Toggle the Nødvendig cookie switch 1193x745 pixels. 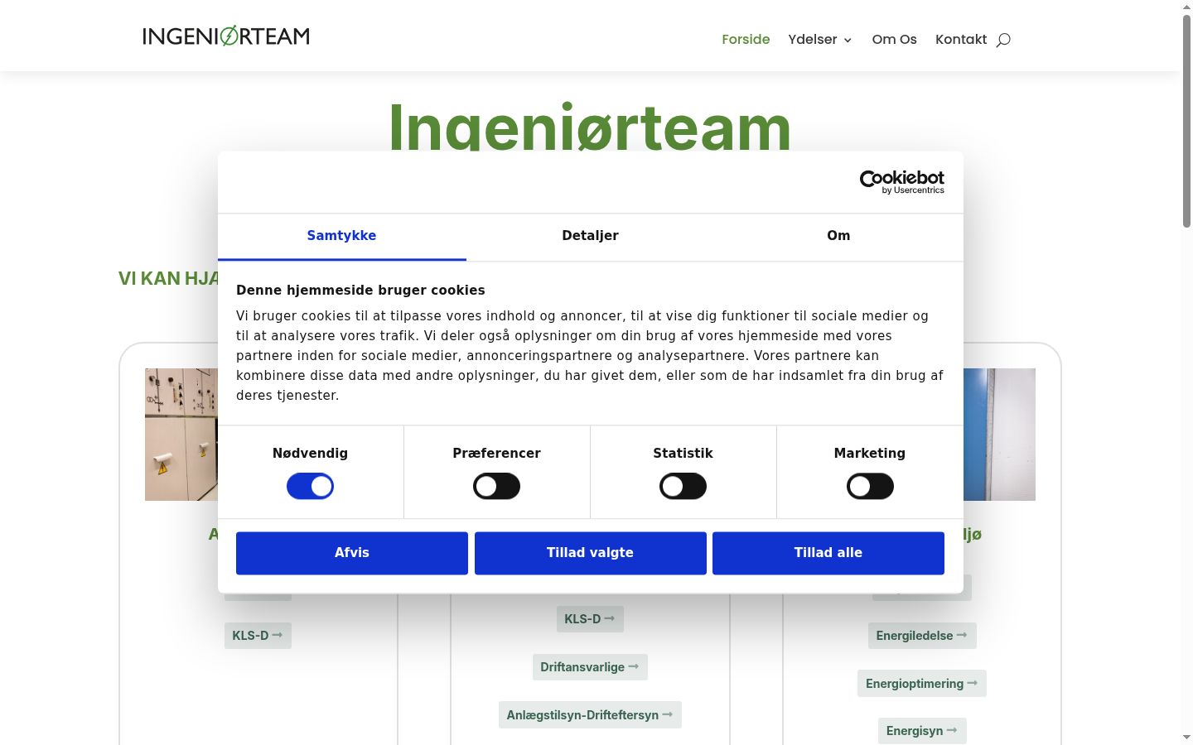310,486
